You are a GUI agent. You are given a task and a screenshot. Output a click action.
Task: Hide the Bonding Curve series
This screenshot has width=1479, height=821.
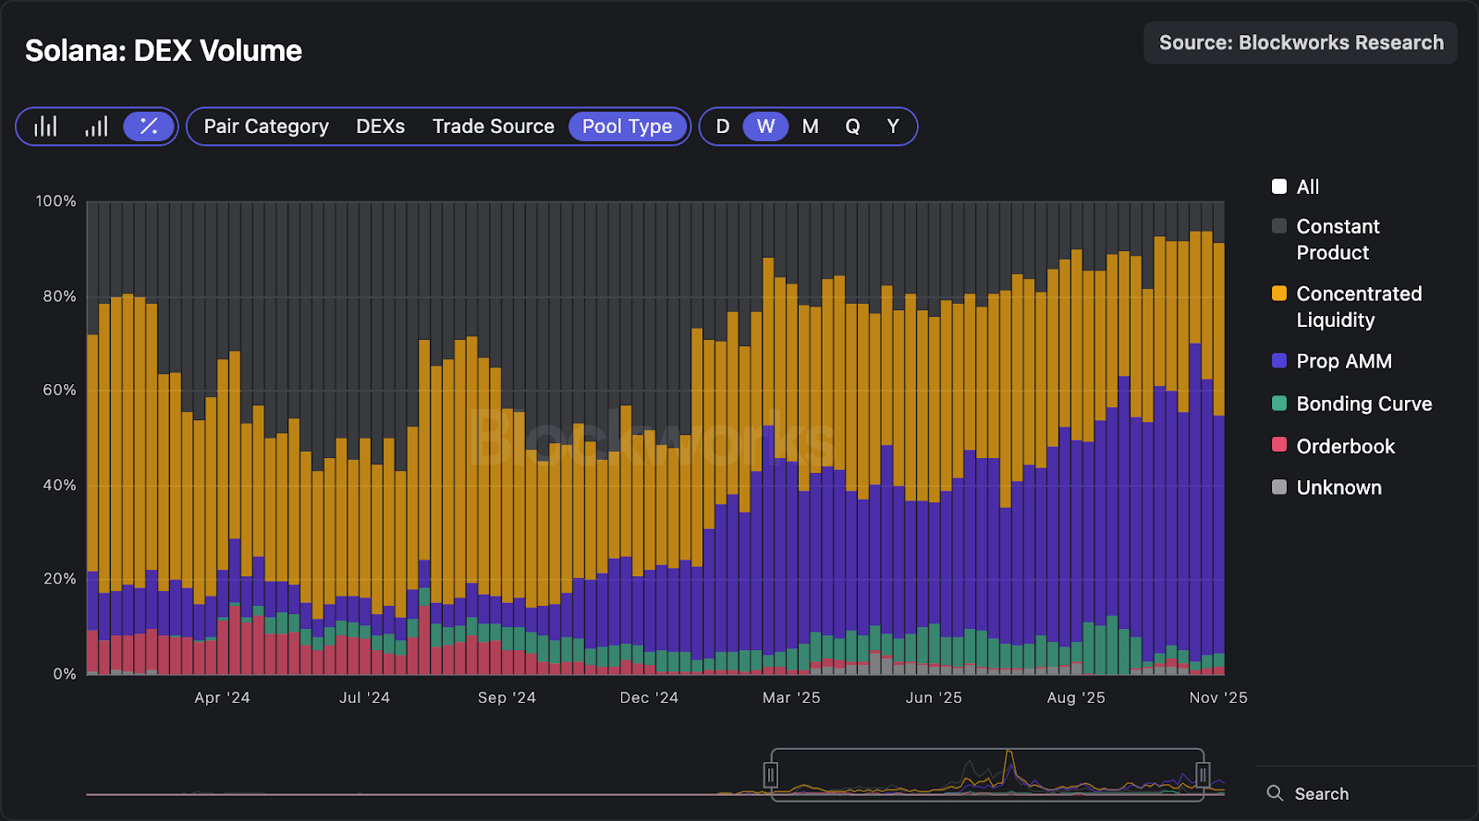pyautogui.click(x=1279, y=404)
